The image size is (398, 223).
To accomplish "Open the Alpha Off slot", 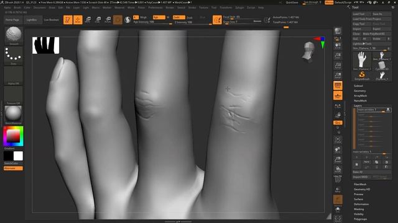I will [14, 76].
